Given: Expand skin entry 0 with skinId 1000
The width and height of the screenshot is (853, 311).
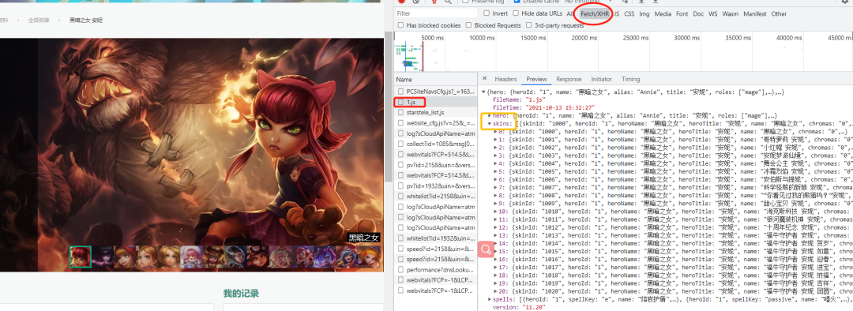Looking at the screenshot, I should (495, 132).
